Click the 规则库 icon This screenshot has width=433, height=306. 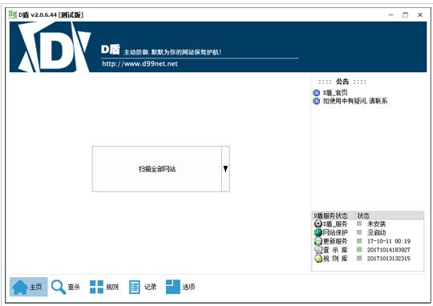click(318, 258)
